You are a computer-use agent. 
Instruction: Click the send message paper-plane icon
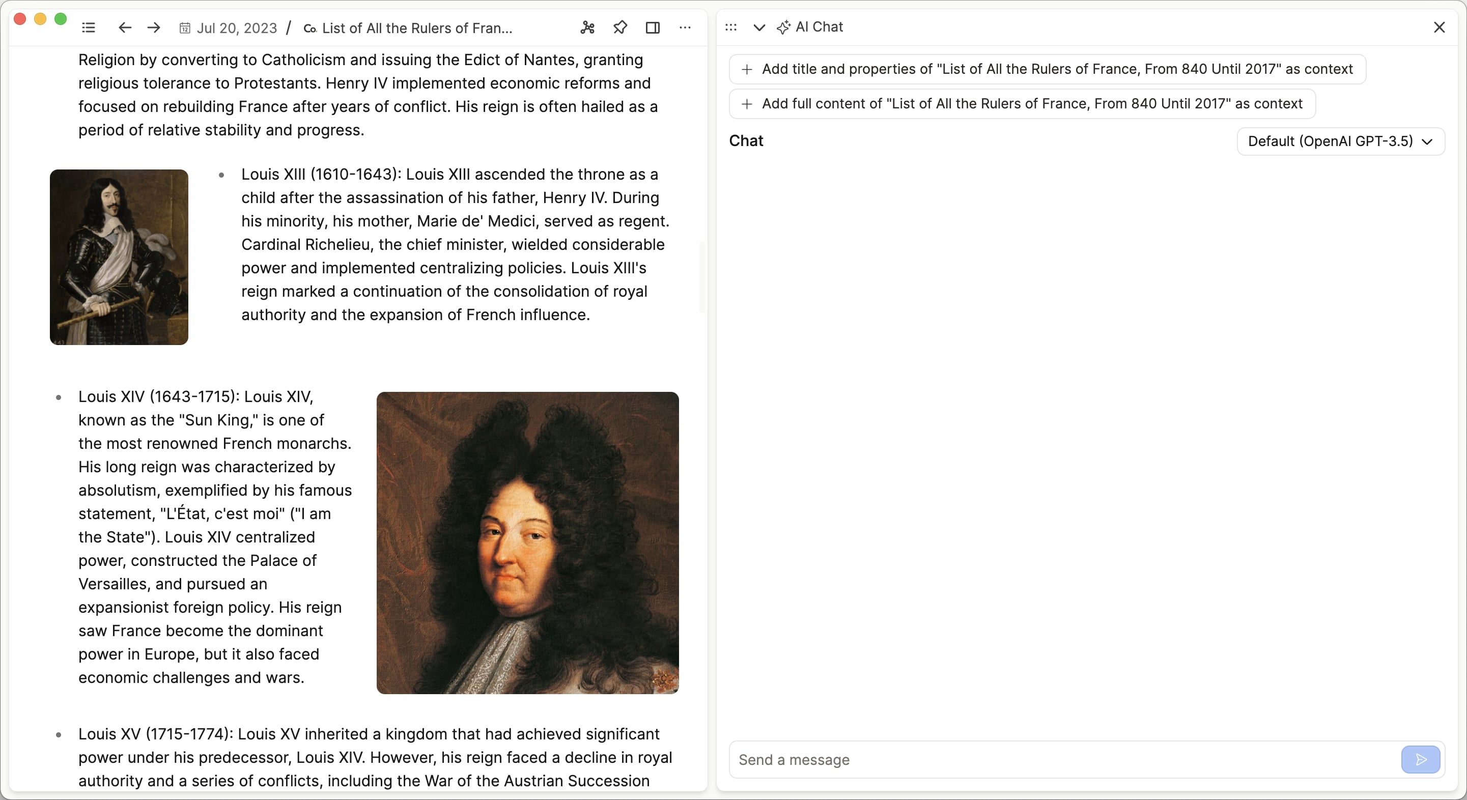coord(1420,759)
